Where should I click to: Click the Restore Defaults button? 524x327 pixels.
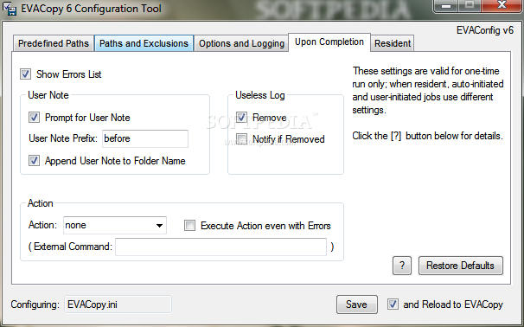[461, 266]
